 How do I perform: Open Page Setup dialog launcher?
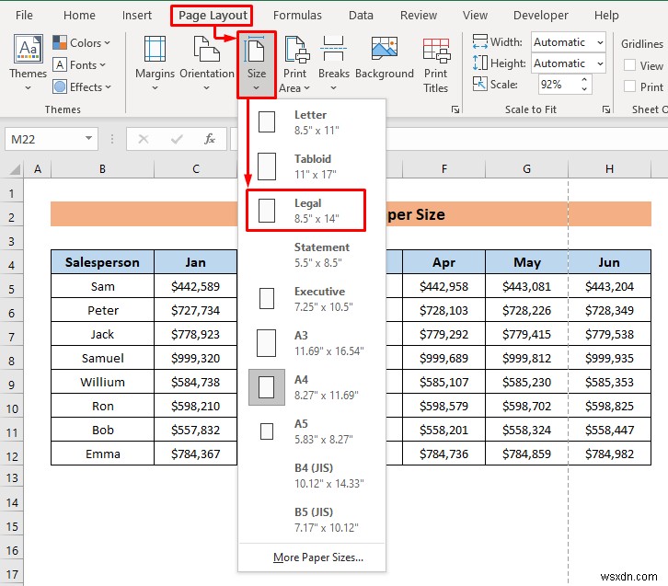click(455, 109)
